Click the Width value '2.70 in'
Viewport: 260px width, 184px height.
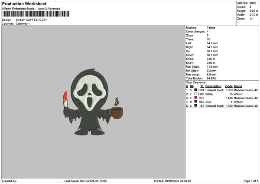click(253, 15)
